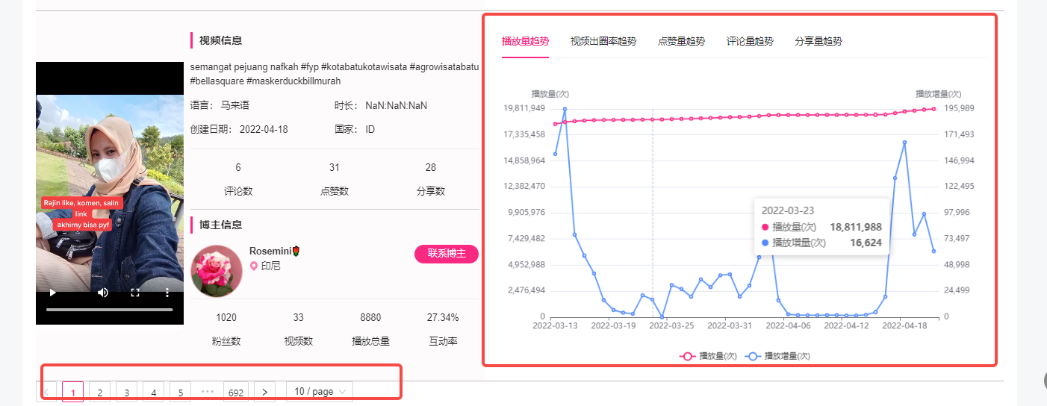Open the video player more options menu
Screen dimensions: 1047x406
coord(167,293)
